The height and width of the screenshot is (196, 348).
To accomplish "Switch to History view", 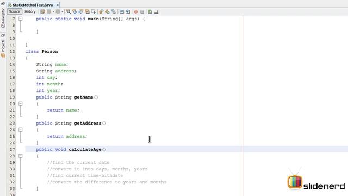I will point(30,11).
